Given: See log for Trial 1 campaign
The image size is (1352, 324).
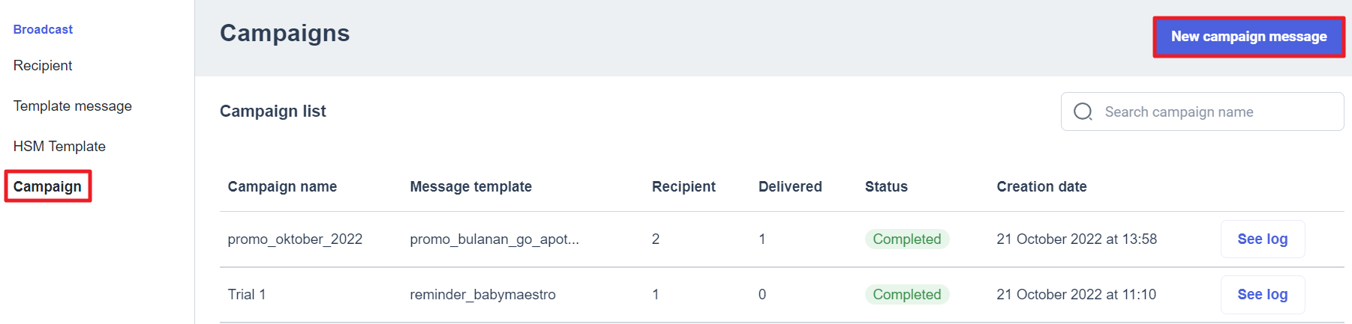Looking at the screenshot, I should pyautogui.click(x=1263, y=295).
